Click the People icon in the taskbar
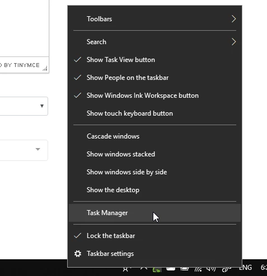This screenshot has width=267, height=276. pyautogui.click(x=125, y=270)
